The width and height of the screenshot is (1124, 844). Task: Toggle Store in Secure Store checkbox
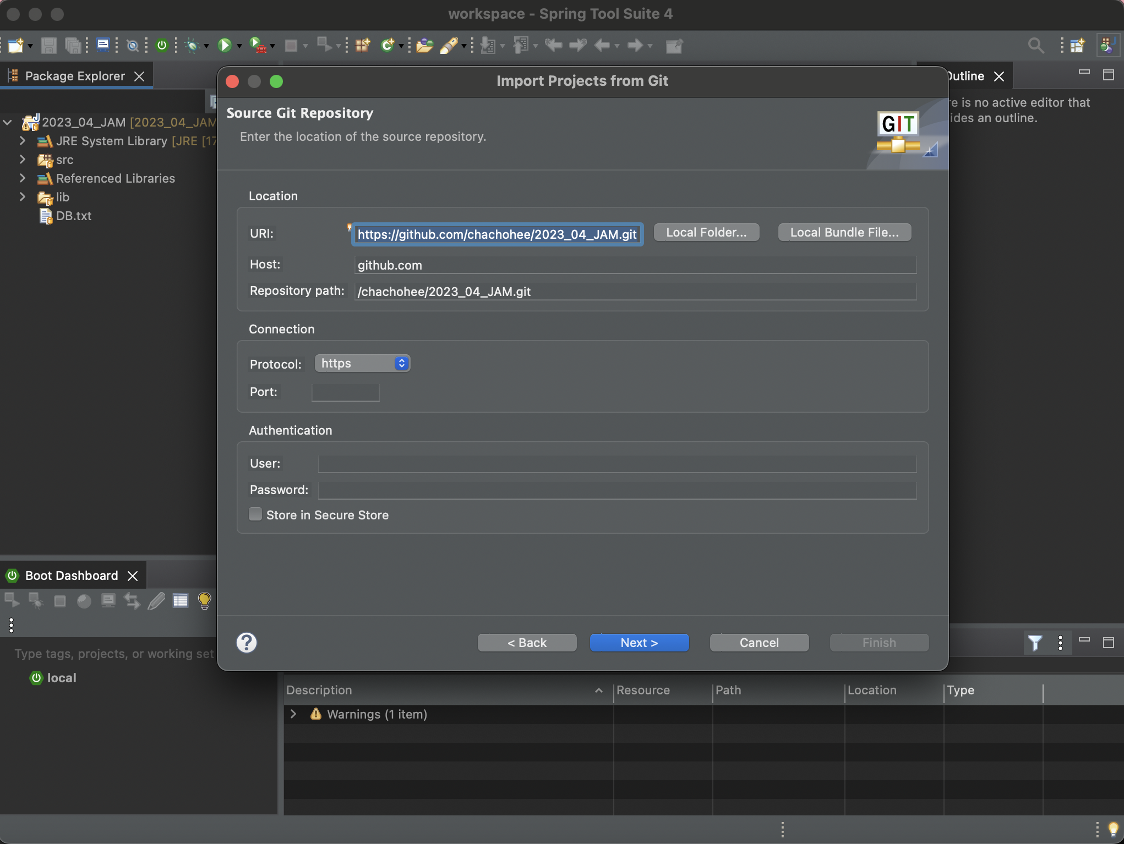[x=255, y=514]
